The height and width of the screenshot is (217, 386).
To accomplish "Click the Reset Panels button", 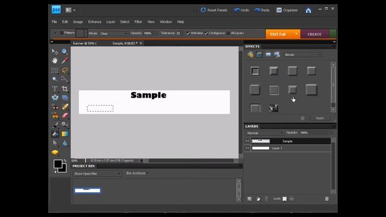I will (214, 10).
